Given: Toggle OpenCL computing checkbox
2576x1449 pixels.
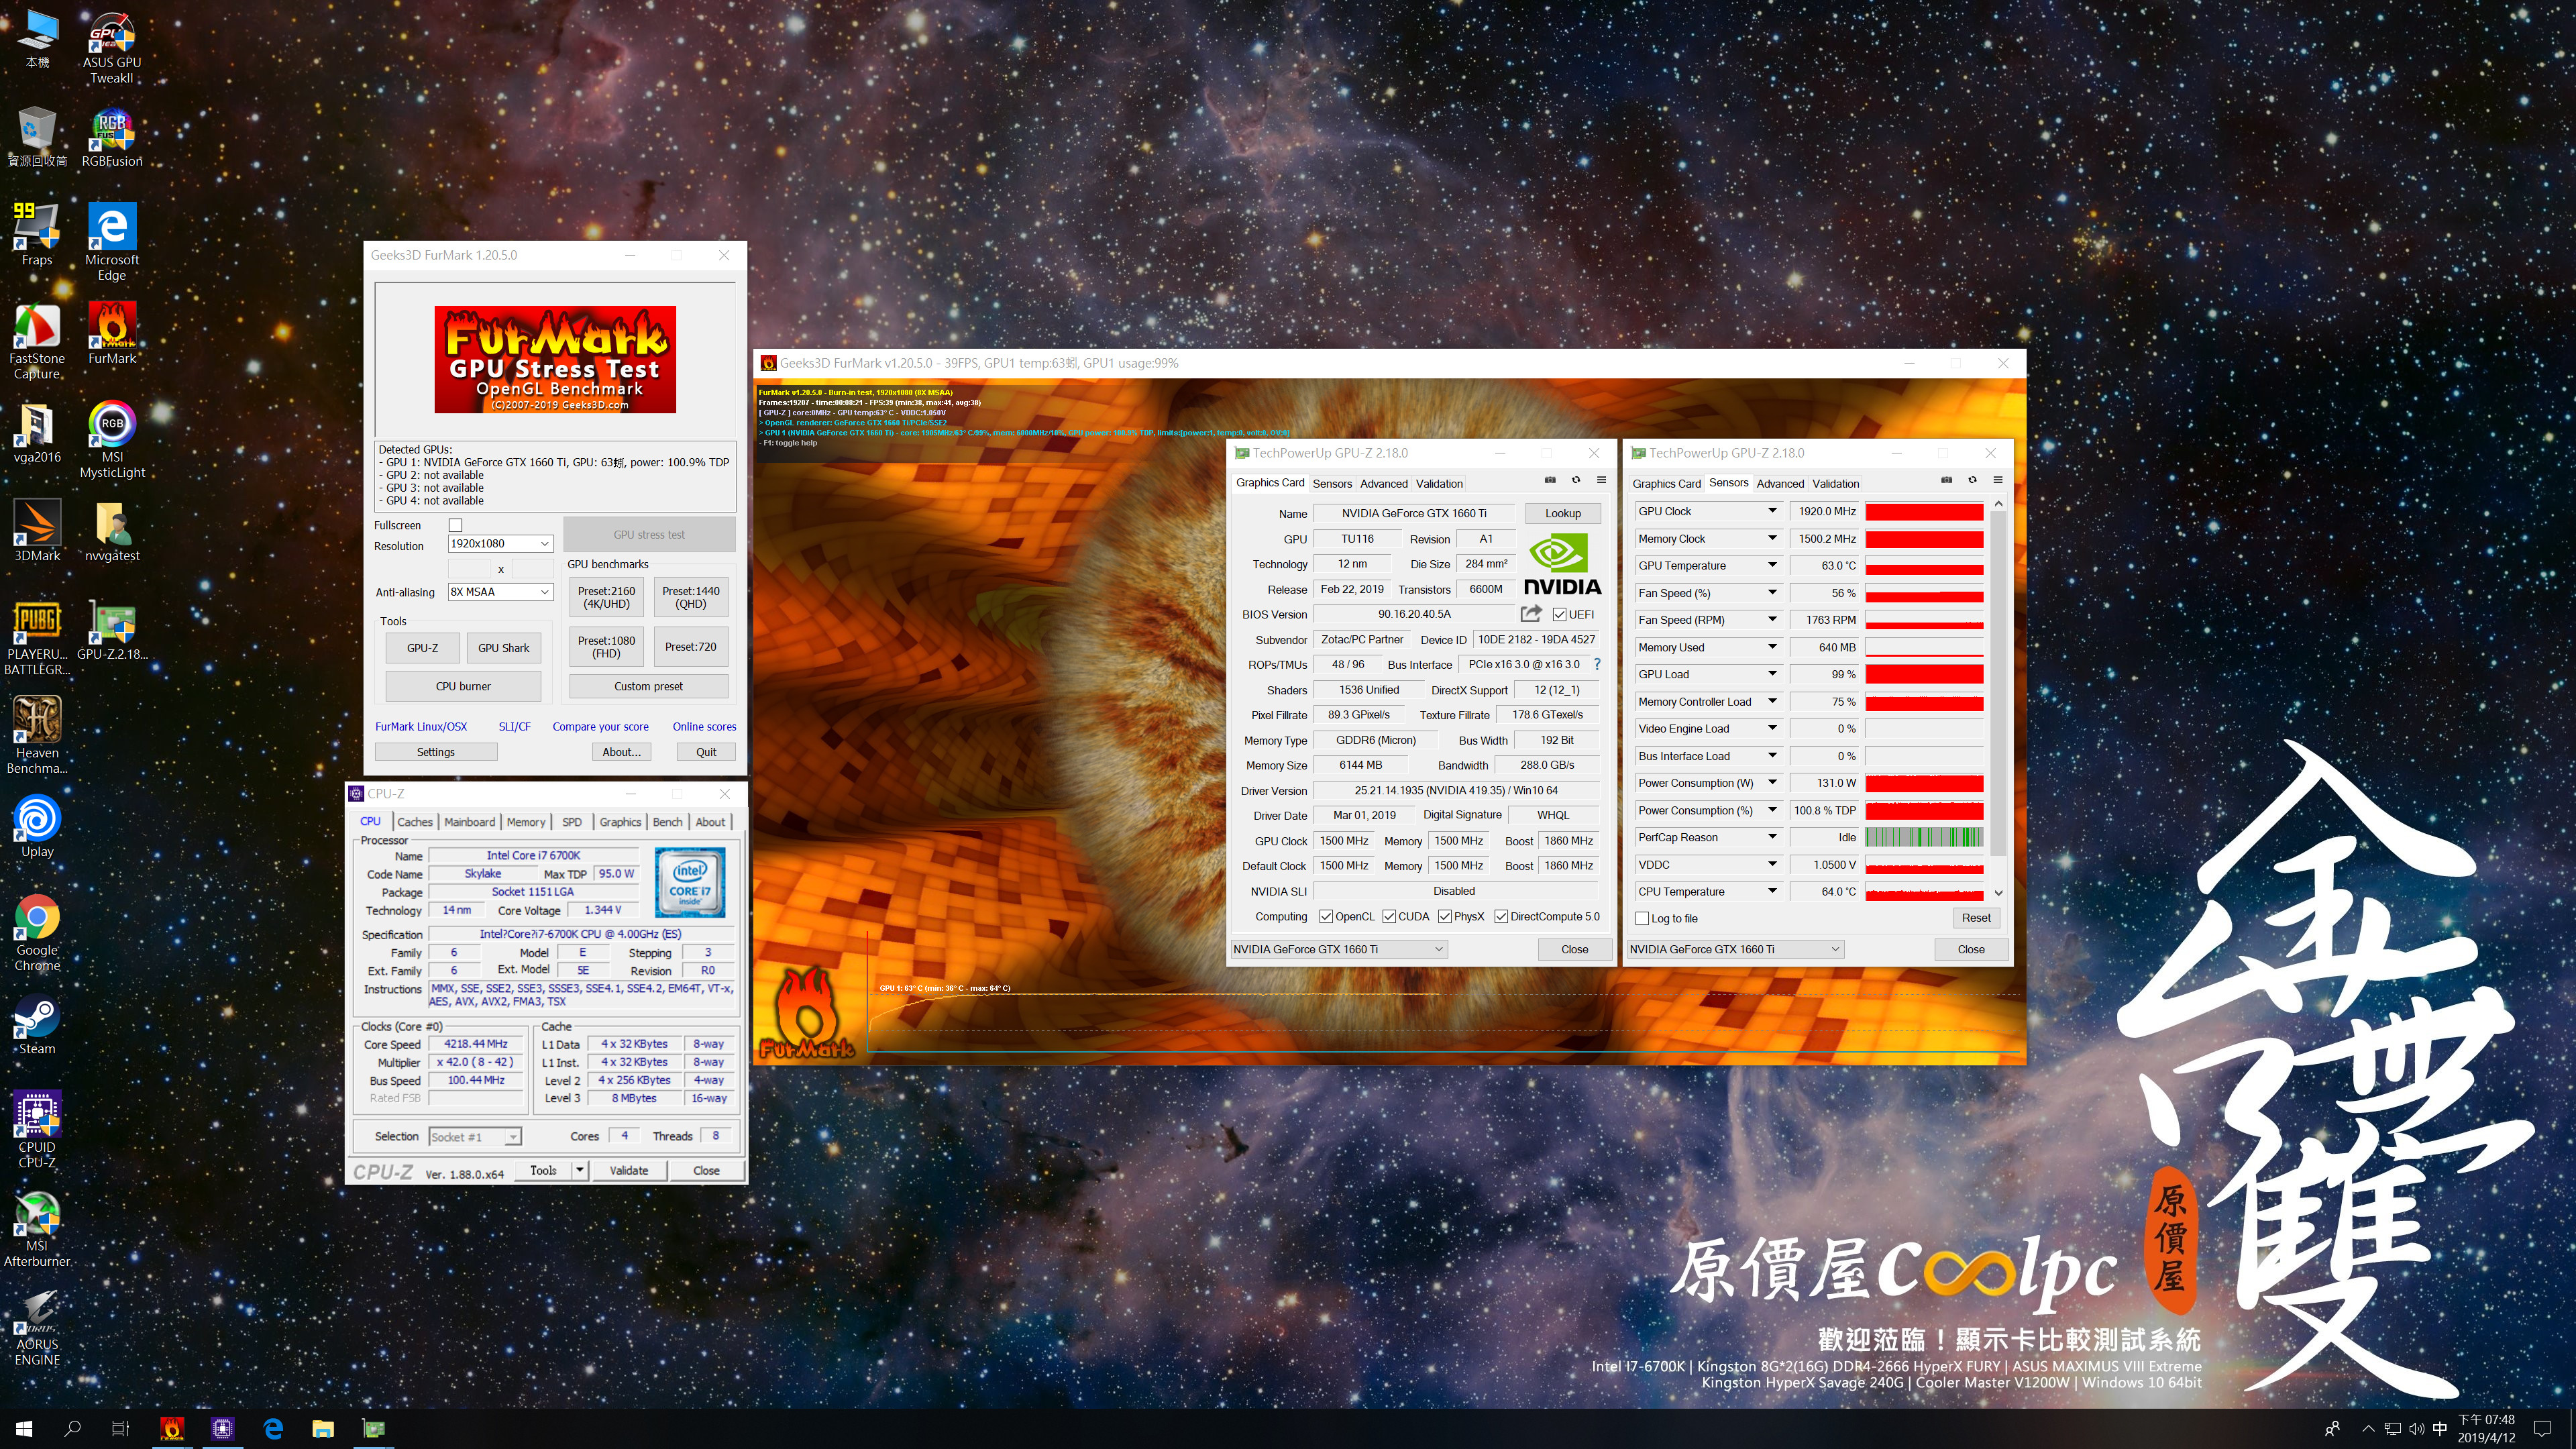Looking at the screenshot, I should [x=1326, y=916].
